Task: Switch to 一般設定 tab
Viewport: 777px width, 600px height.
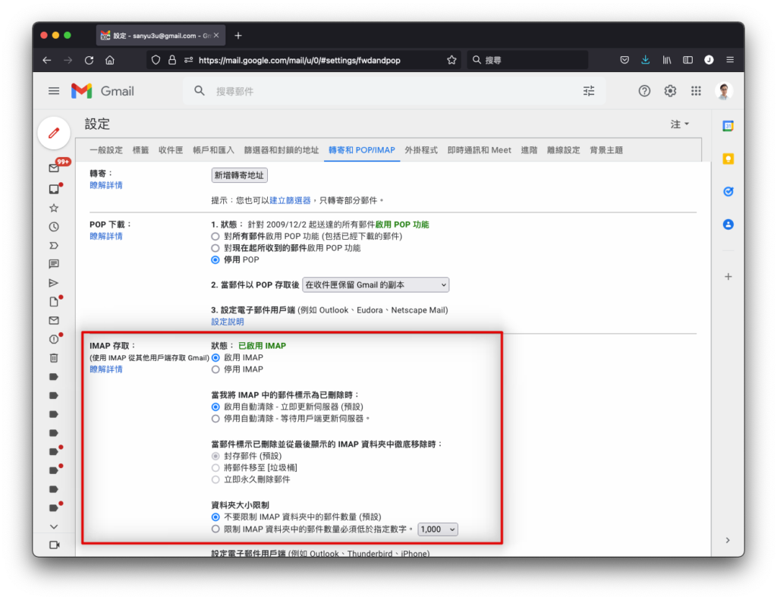Action: point(106,150)
